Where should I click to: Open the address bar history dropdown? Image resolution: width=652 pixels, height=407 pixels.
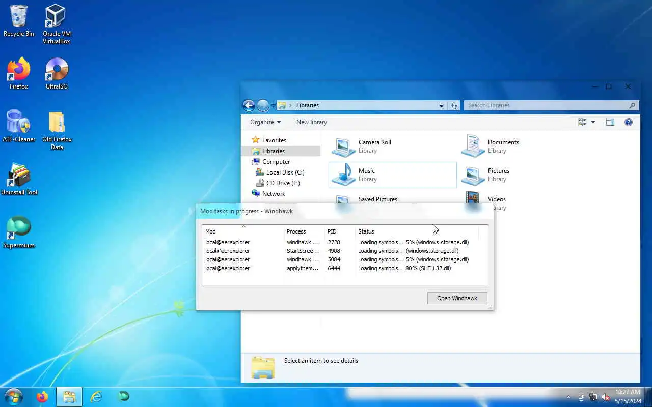tap(441, 105)
